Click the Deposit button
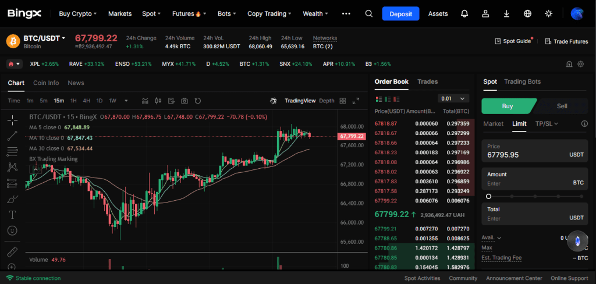This screenshot has height=284, width=596. click(x=400, y=14)
